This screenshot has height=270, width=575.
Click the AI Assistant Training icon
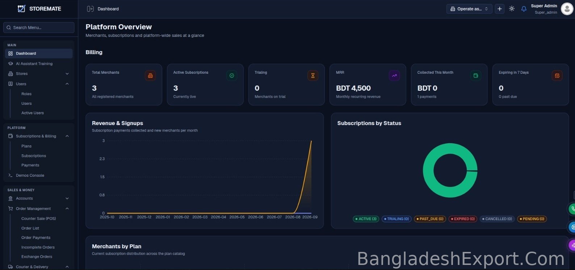click(x=11, y=64)
